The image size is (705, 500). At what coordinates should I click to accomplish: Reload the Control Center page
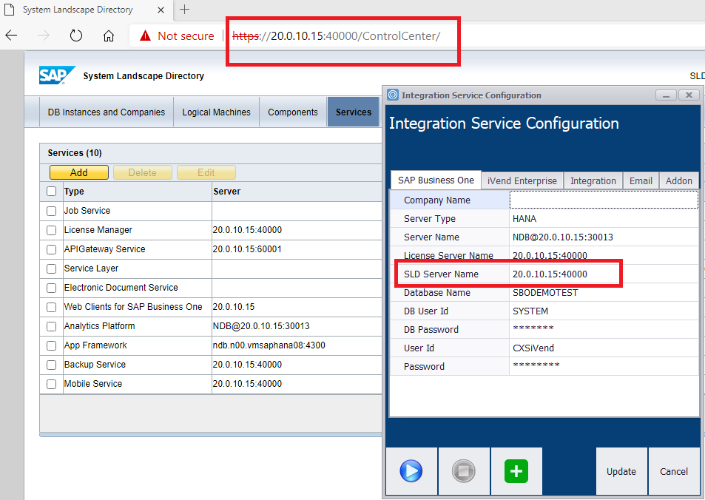tap(76, 36)
